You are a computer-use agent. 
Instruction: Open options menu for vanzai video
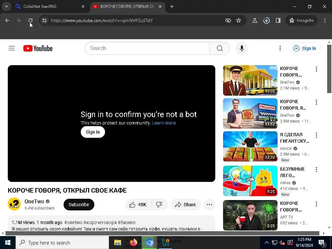click(x=316, y=135)
